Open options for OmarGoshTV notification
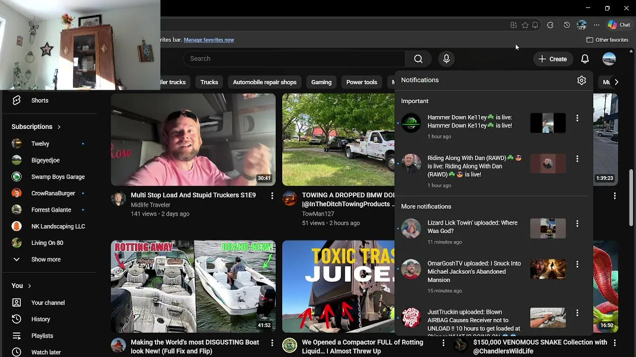Image resolution: width=636 pixels, height=357 pixels. [577, 264]
